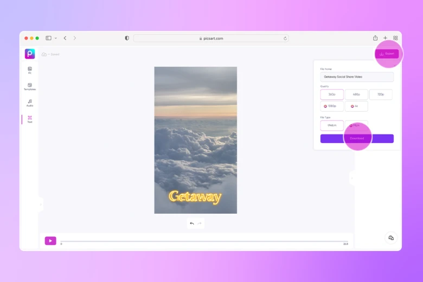Click the Picsart logo icon
423x282 pixels.
click(x=30, y=54)
